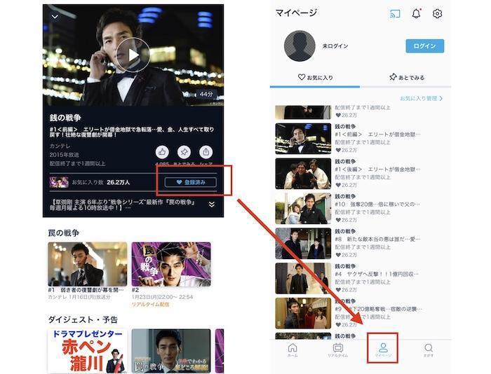491x374 pixels.
Task: Open the series thumbnail beside お気に入り数
Action: coord(59,182)
